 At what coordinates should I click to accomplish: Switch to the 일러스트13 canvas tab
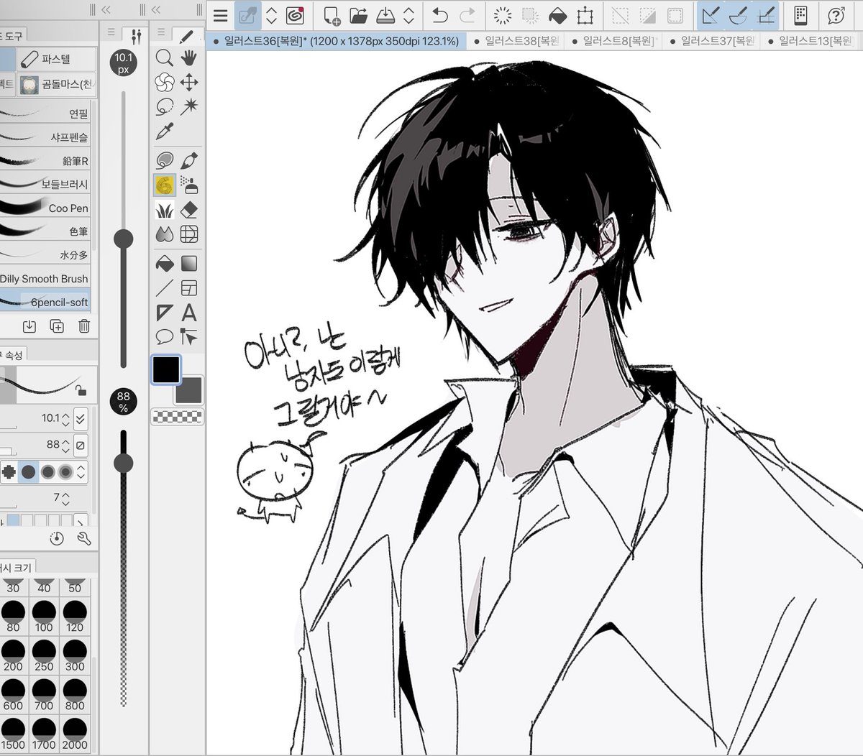click(811, 42)
